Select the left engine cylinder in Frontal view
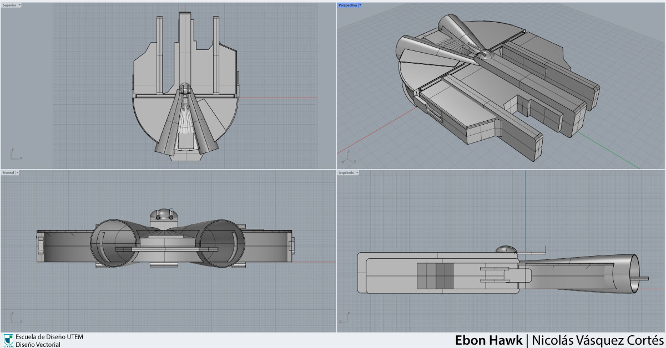666x348 pixels. (111, 244)
